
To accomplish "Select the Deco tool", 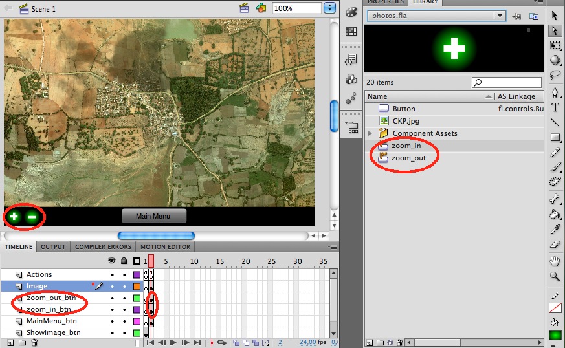I will 555,182.
